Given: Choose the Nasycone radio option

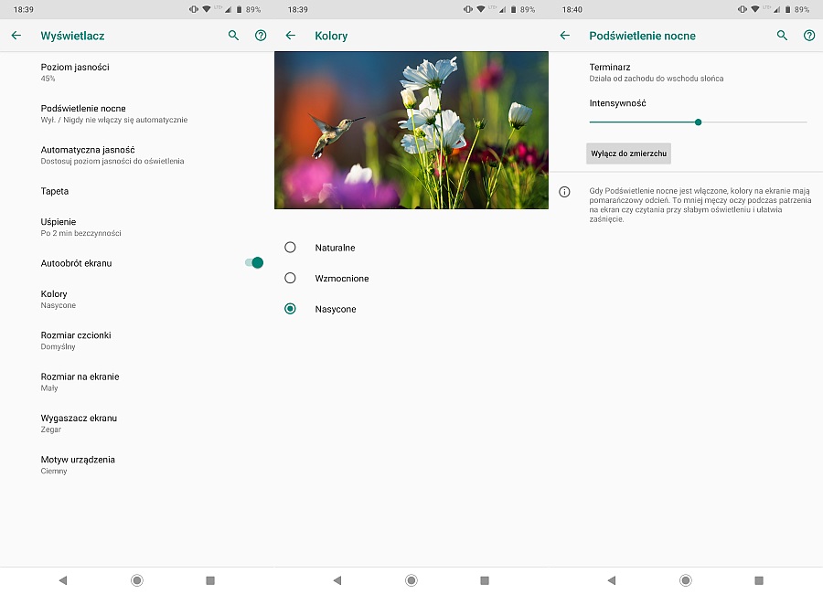Looking at the screenshot, I should (291, 309).
